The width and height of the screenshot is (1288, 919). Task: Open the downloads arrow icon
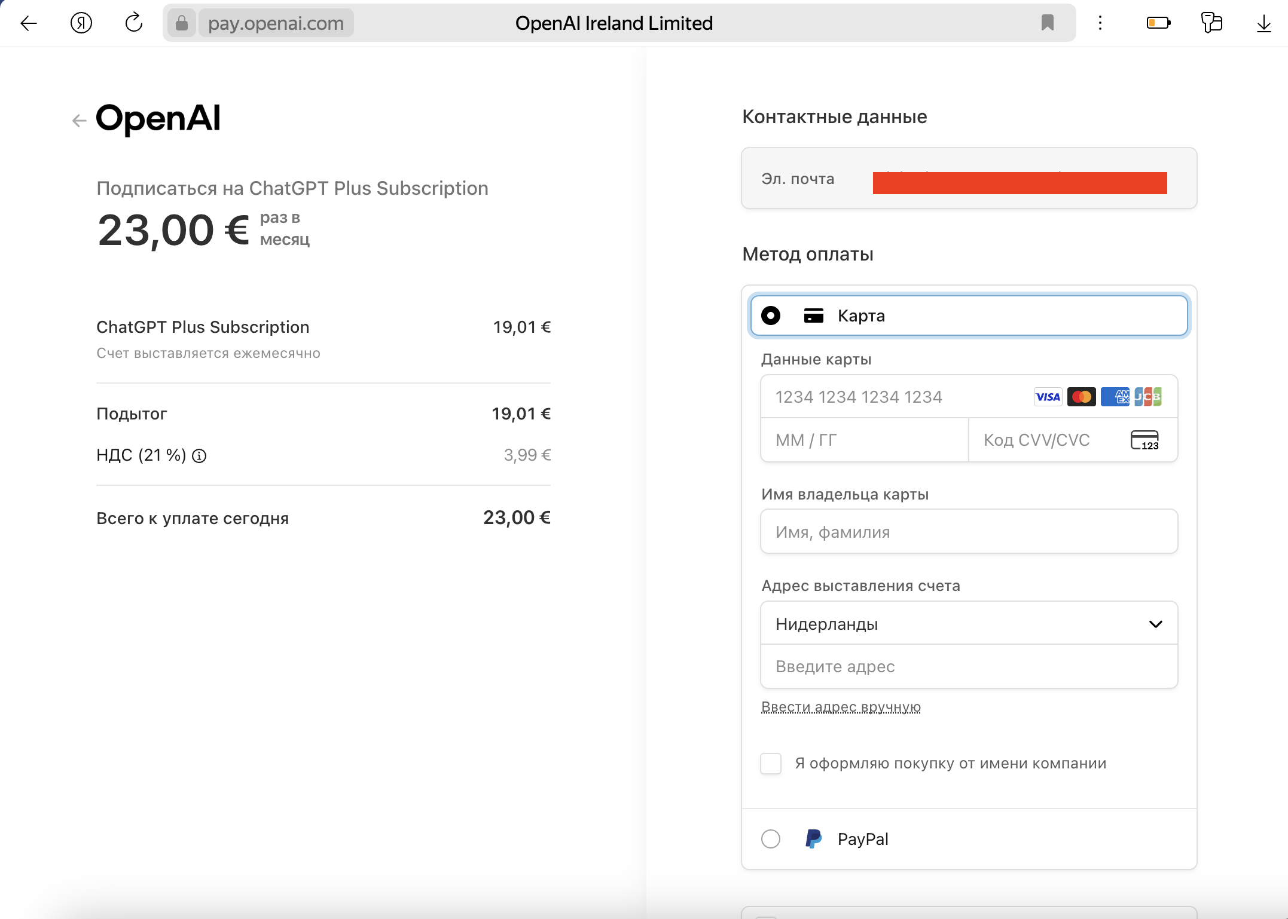coord(1263,23)
